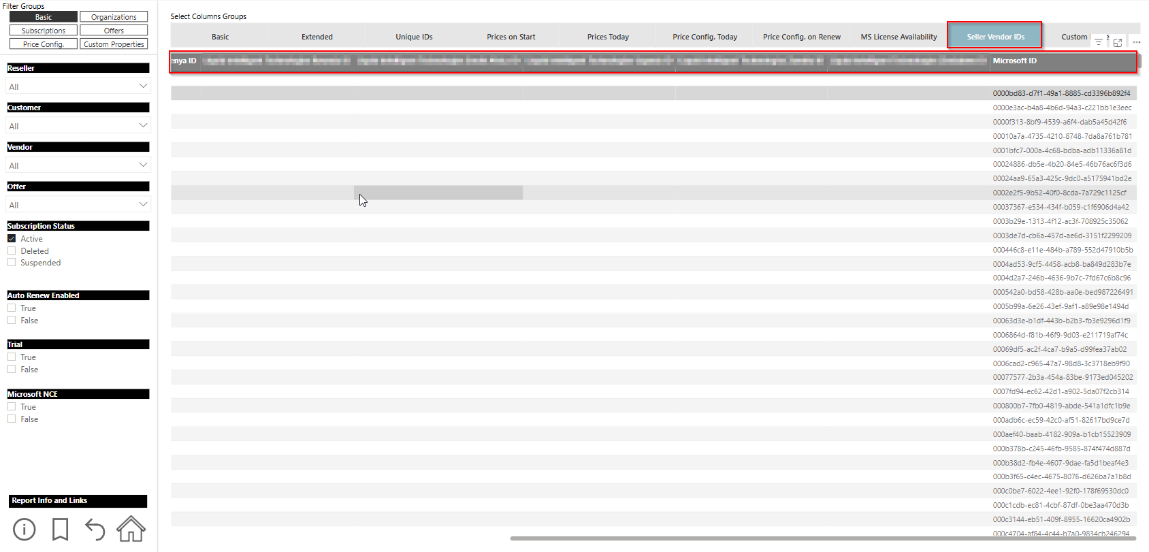Open the report info icon

[x=25, y=529]
